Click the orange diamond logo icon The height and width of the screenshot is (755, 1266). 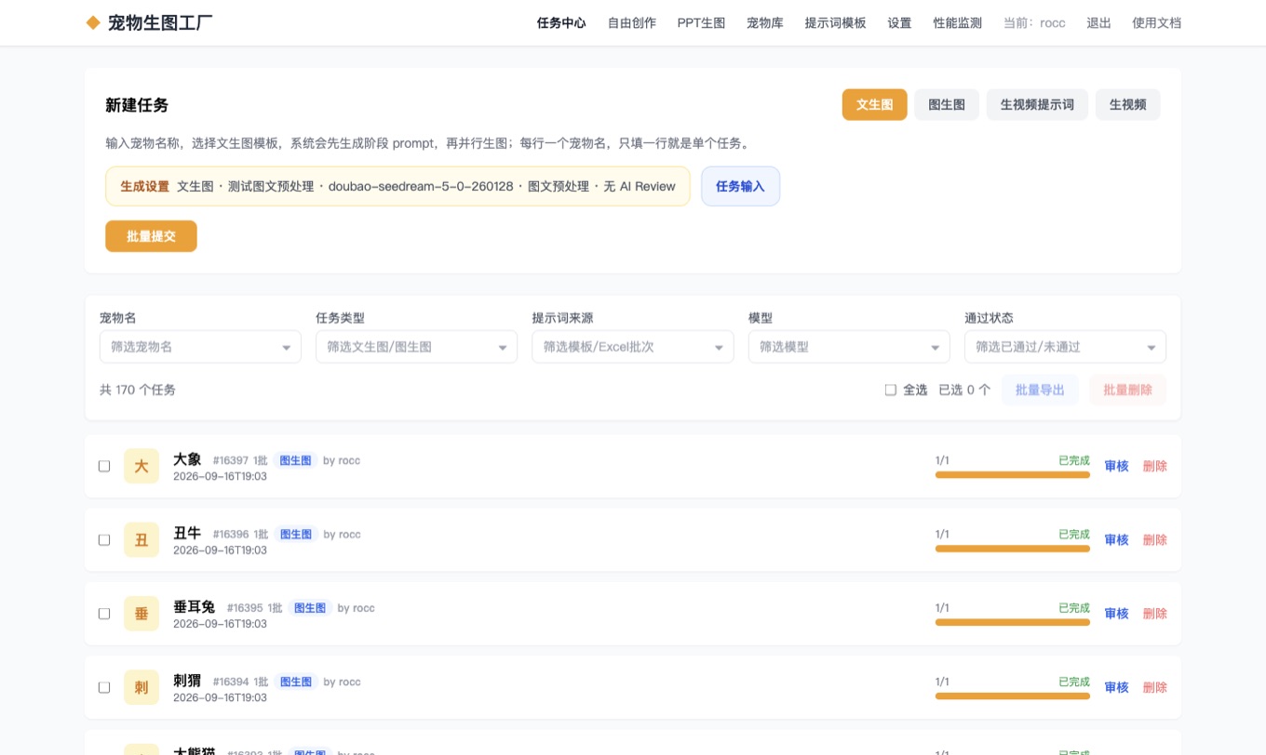[x=93, y=22]
